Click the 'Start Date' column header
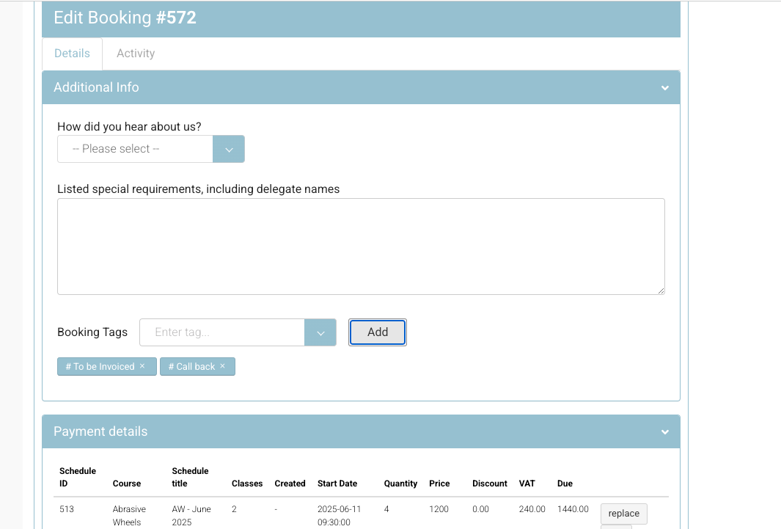The width and height of the screenshot is (781, 529). (x=337, y=484)
